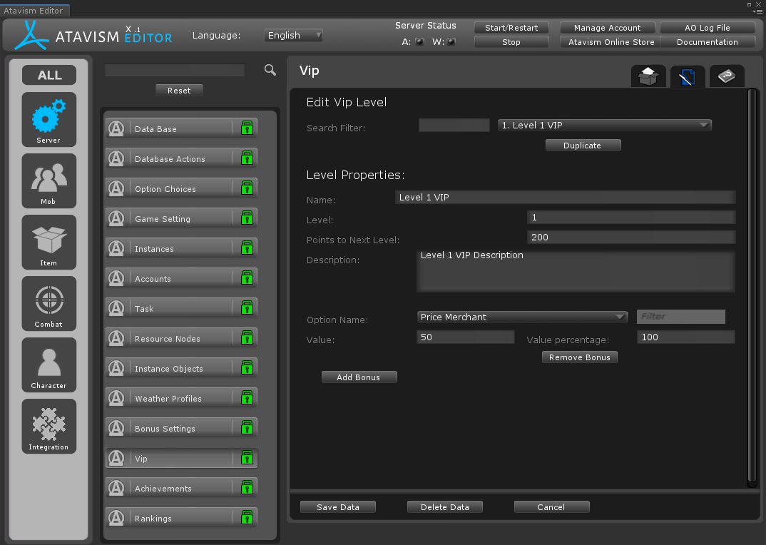The width and height of the screenshot is (766, 545).
Task: Click the Save Data button
Action: pyautogui.click(x=337, y=507)
